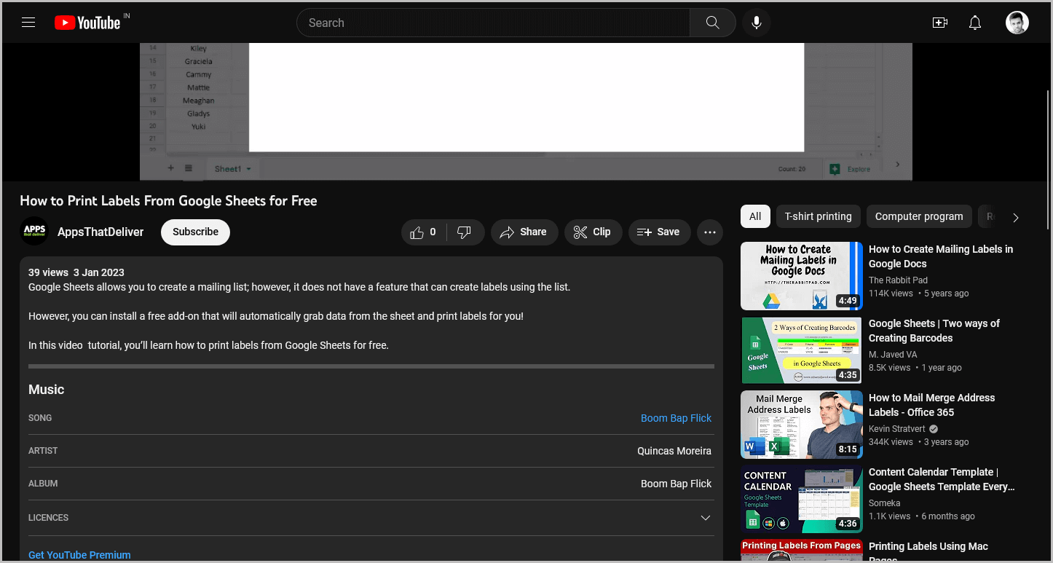Screen dimensions: 1053x563
Task: Select the T-shirt printing filter chip
Action: click(x=818, y=216)
